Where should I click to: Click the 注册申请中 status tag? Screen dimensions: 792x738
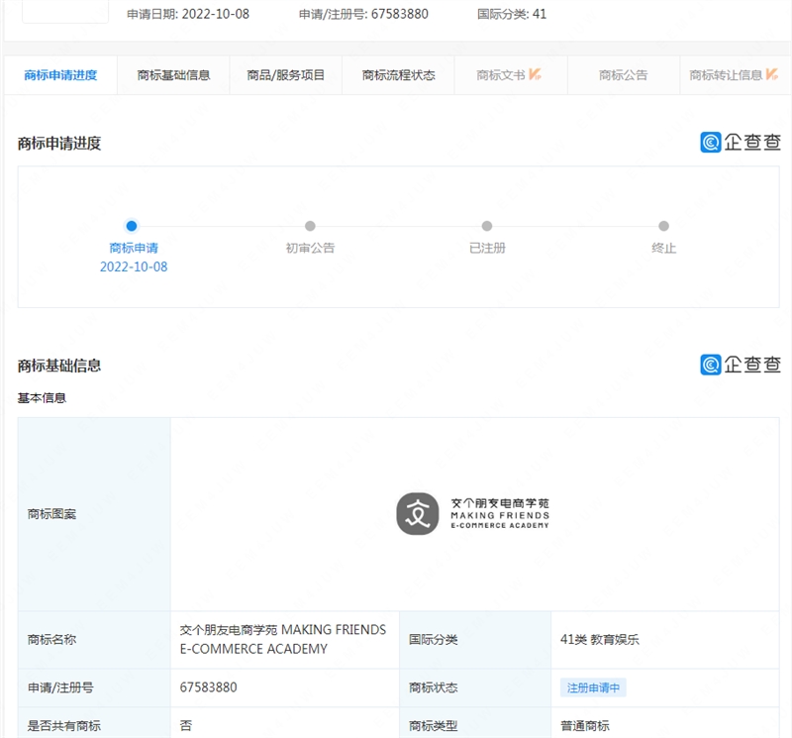pos(593,687)
